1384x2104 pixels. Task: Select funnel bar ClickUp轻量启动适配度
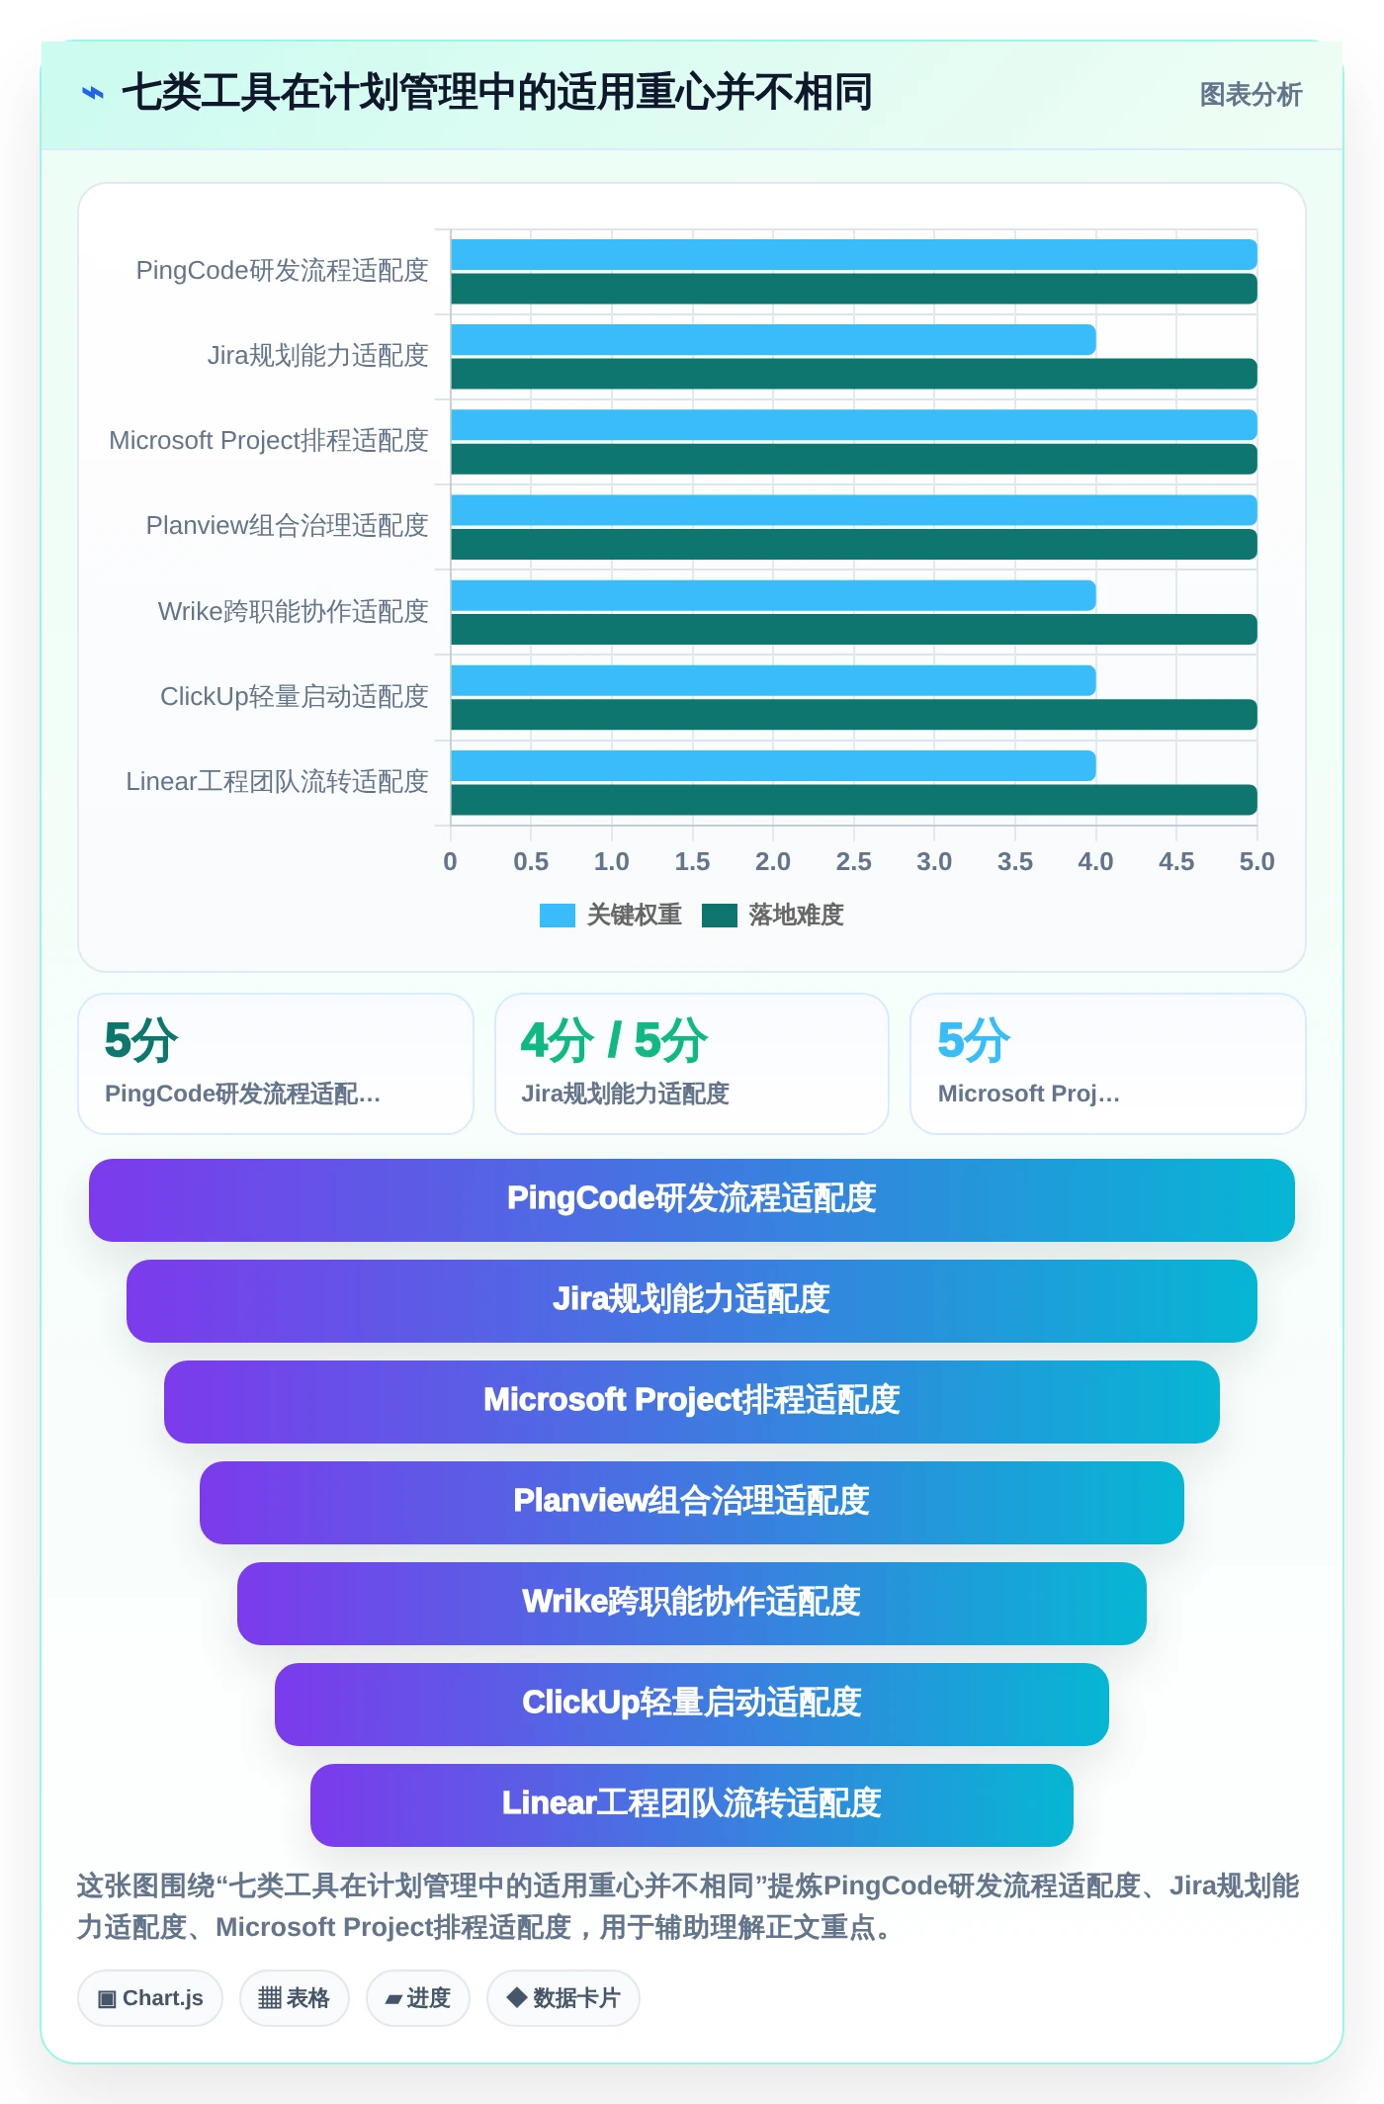[x=692, y=1705]
